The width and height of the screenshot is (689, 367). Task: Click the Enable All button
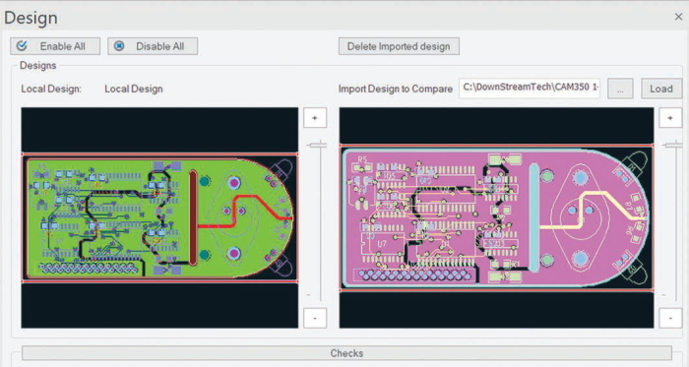click(x=55, y=46)
